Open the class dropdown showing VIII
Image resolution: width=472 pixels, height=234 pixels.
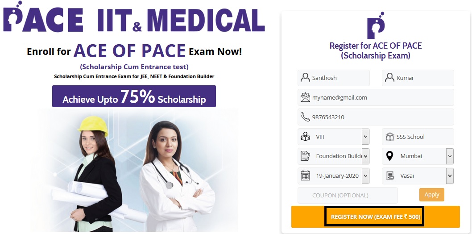pyautogui.click(x=365, y=137)
